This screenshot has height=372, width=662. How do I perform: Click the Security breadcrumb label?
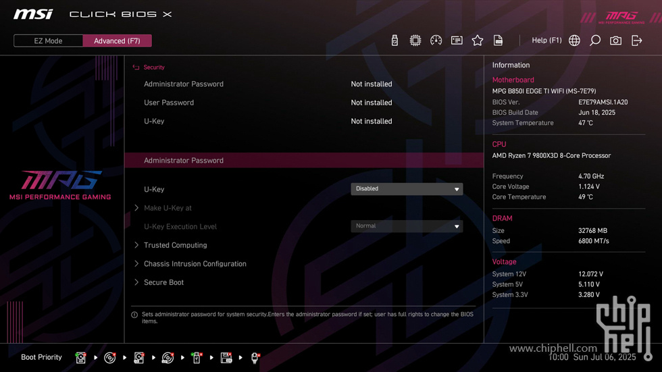pos(154,68)
